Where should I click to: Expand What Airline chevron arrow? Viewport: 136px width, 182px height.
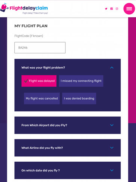tap(112, 148)
